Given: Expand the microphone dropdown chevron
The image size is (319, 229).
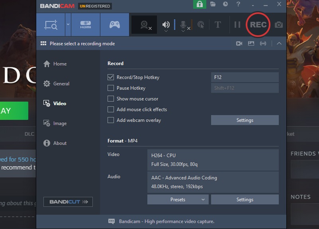Looking at the screenshot, I should (x=183, y=31).
